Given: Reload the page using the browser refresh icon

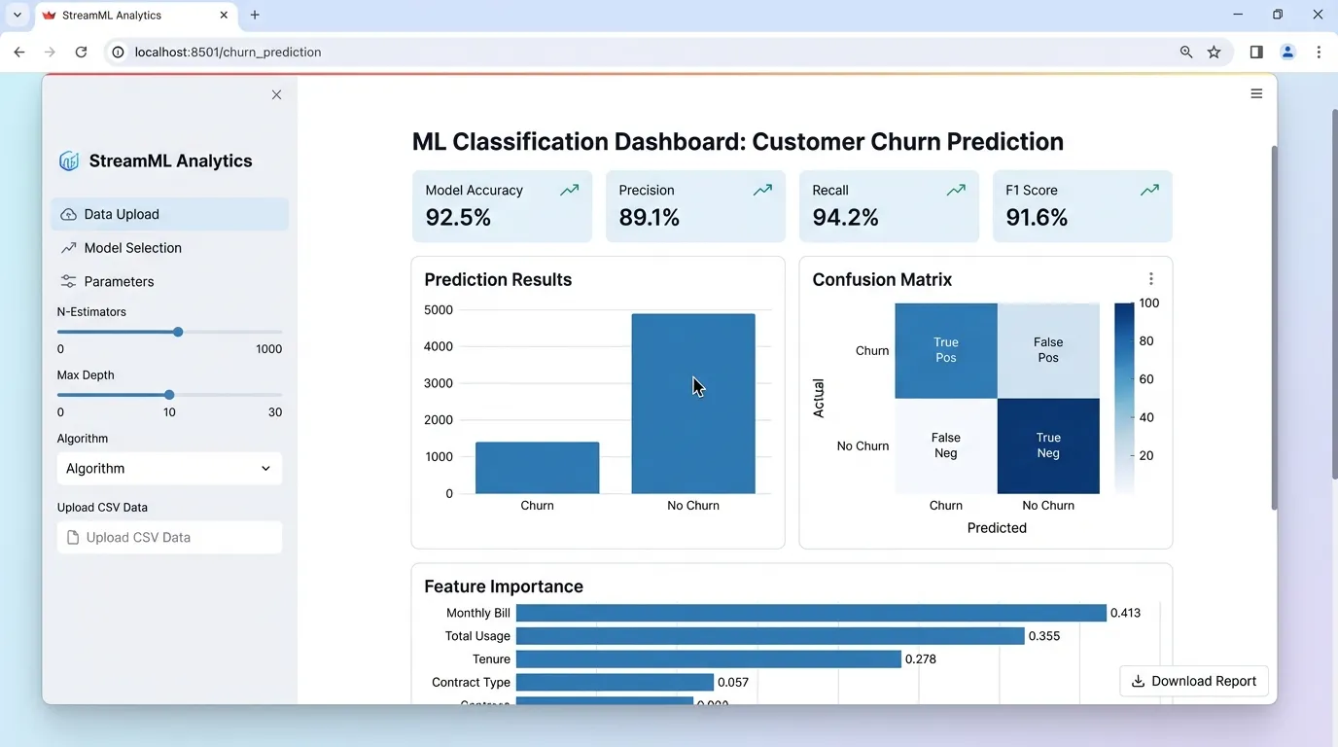Looking at the screenshot, I should point(82,53).
